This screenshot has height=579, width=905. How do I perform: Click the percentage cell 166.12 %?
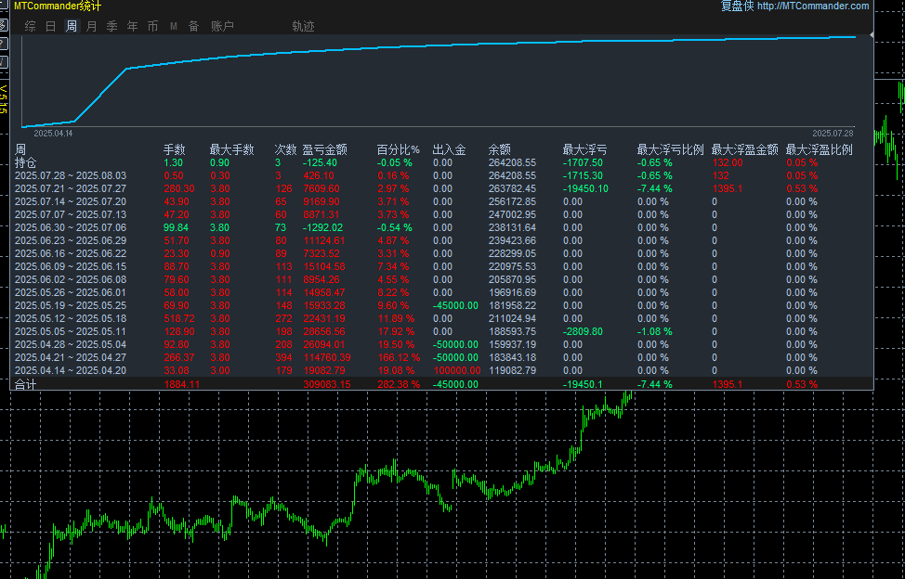pos(399,357)
